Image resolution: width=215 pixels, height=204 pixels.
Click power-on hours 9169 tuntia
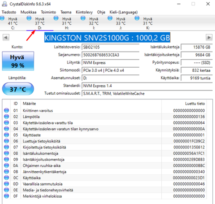click(x=197, y=78)
